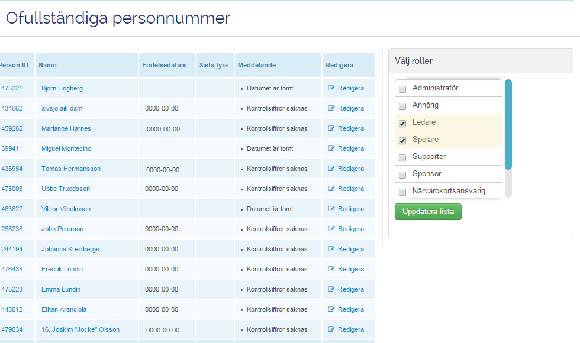This screenshot has width=580, height=343.
Task: Click the edit pencil icon for Björn Högberg
Action: (x=331, y=89)
